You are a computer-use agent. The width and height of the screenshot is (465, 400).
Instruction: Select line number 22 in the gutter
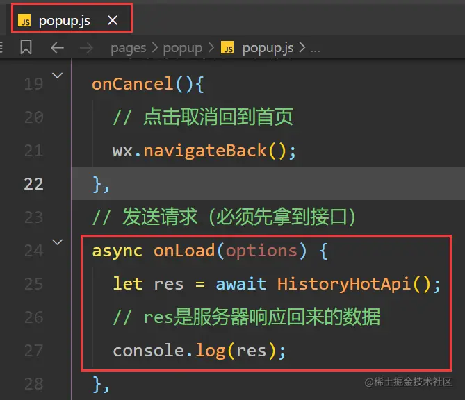tap(34, 184)
